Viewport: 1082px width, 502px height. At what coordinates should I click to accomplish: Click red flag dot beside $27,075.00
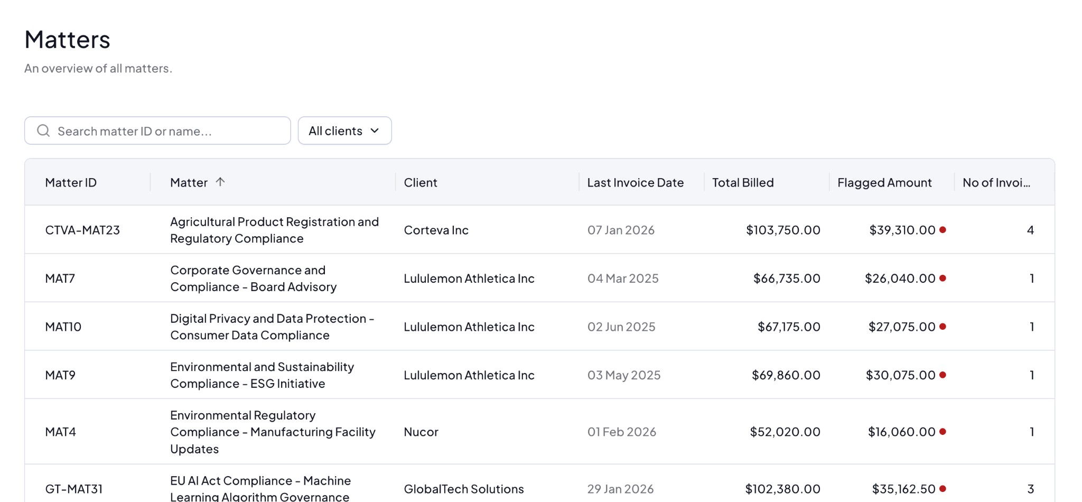pos(943,327)
